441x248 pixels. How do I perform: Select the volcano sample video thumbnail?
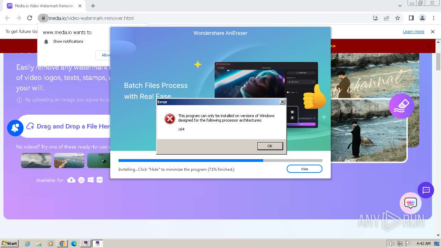36,161
